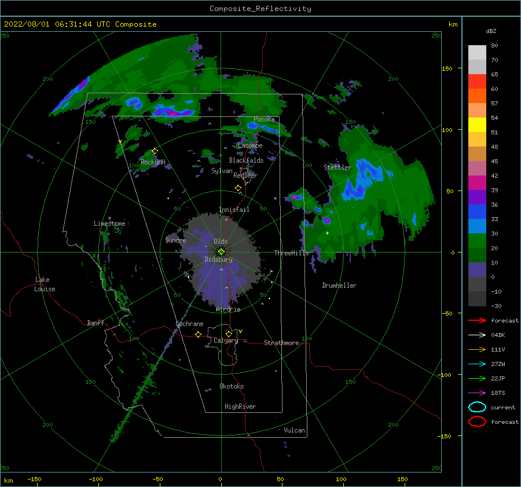Click the light gray 70-80 dBZ swatch
Viewport: 521px width, 487px height.
pyautogui.click(x=477, y=53)
